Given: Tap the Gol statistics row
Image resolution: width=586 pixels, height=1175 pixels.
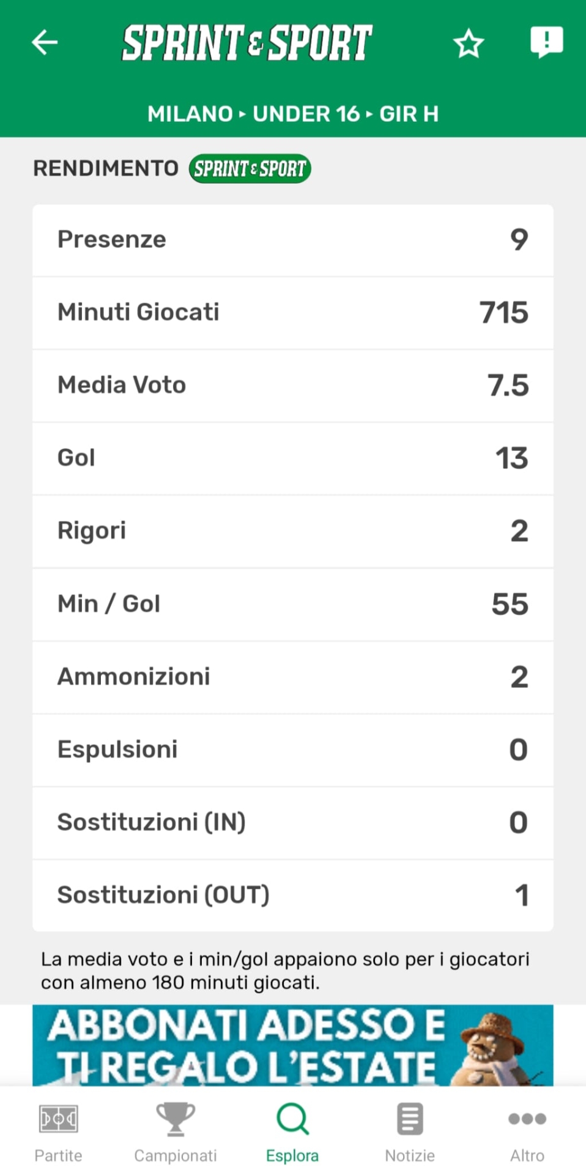Looking at the screenshot, I should point(293,458).
